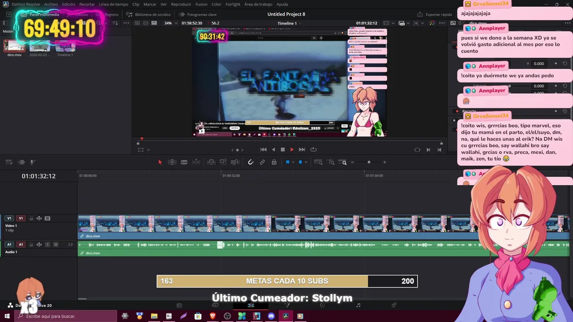573x322 pixels.
Task: Stop playback
Action: [x=282, y=150]
